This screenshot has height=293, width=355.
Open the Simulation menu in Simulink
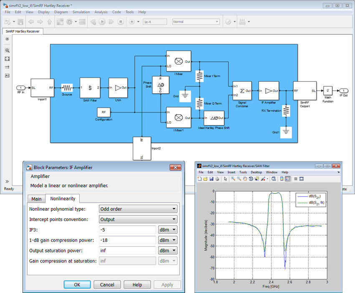click(x=81, y=12)
